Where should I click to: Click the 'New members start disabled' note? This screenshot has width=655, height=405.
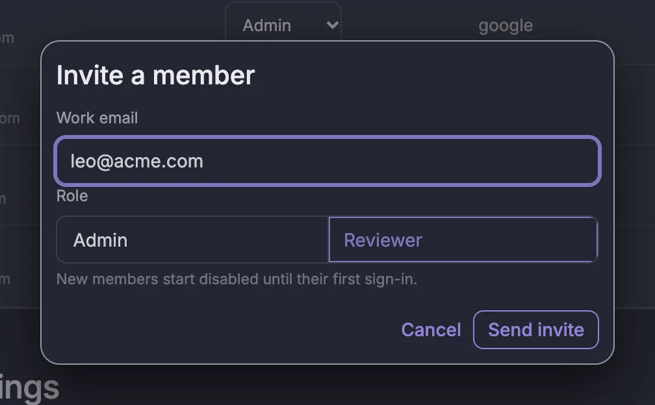pyautogui.click(x=237, y=279)
